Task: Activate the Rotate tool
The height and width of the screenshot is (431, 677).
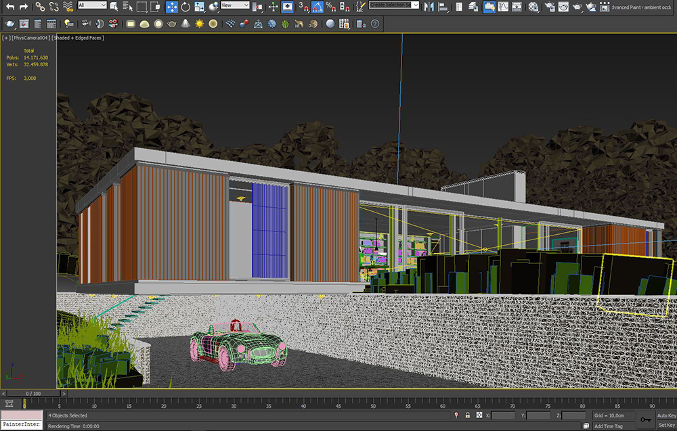Action: pos(185,7)
